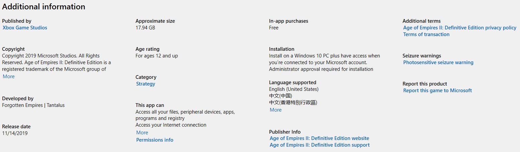Open the Xbox Game Studios publisher link
Image resolution: width=520 pixels, height=152 pixels.
(25, 28)
